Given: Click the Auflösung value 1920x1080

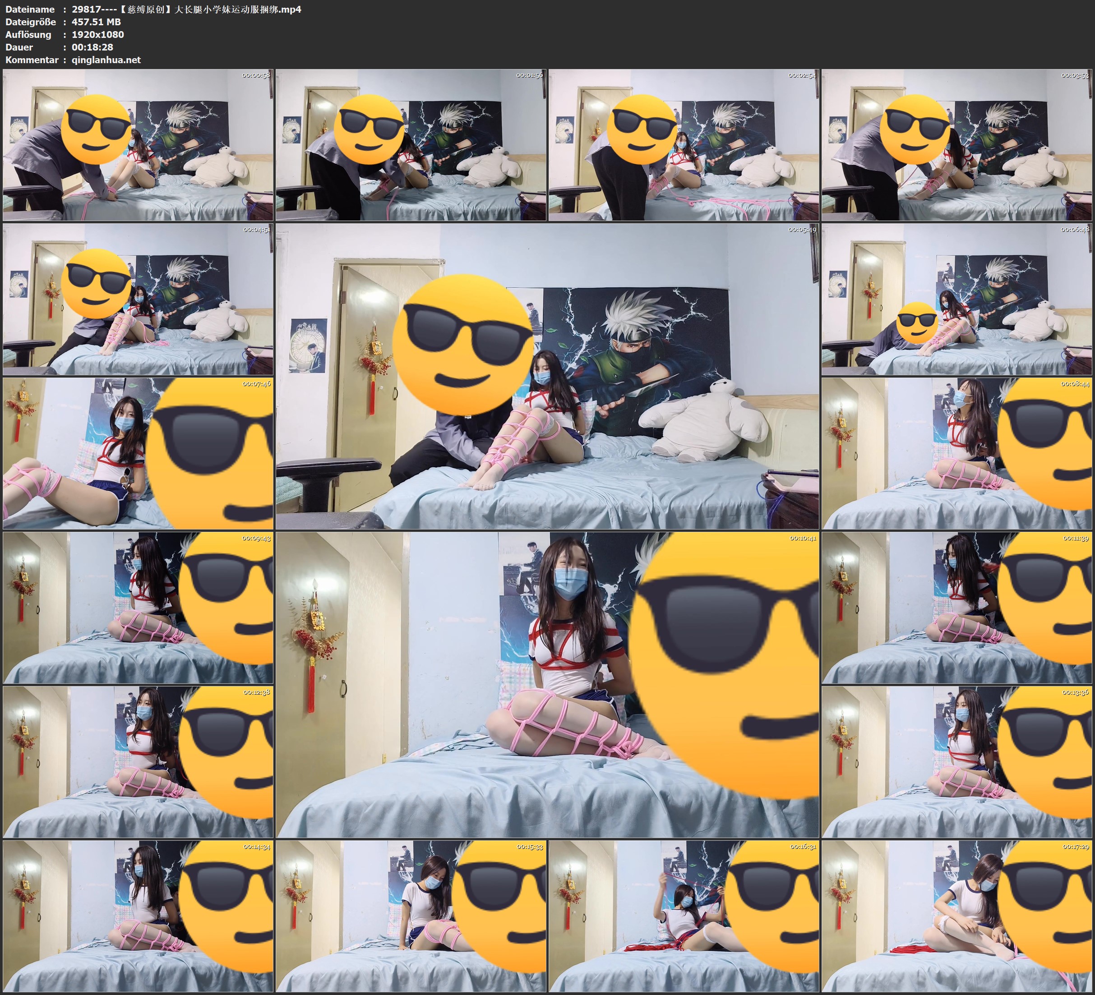Looking at the screenshot, I should [98, 34].
